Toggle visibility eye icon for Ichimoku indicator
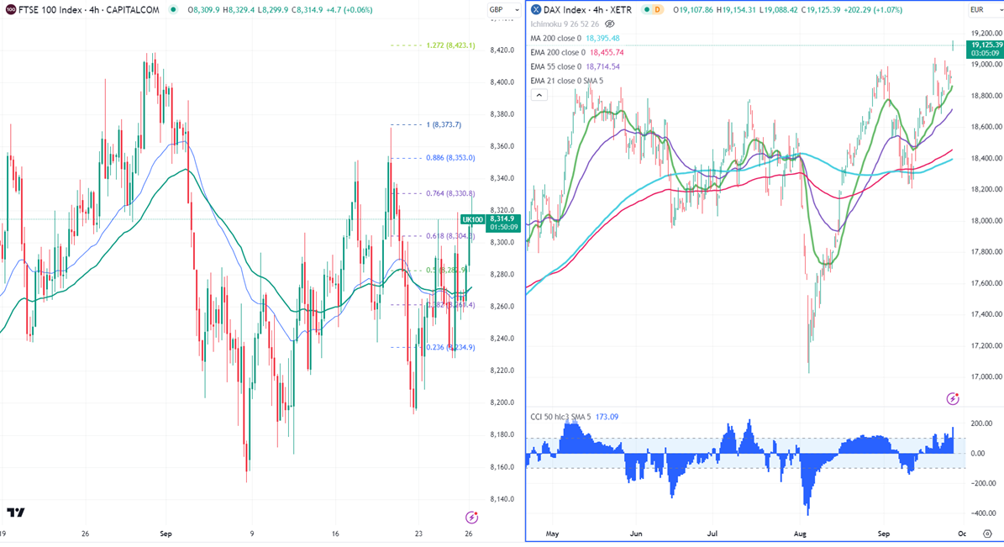This screenshot has width=1004, height=547. coord(610,24)
